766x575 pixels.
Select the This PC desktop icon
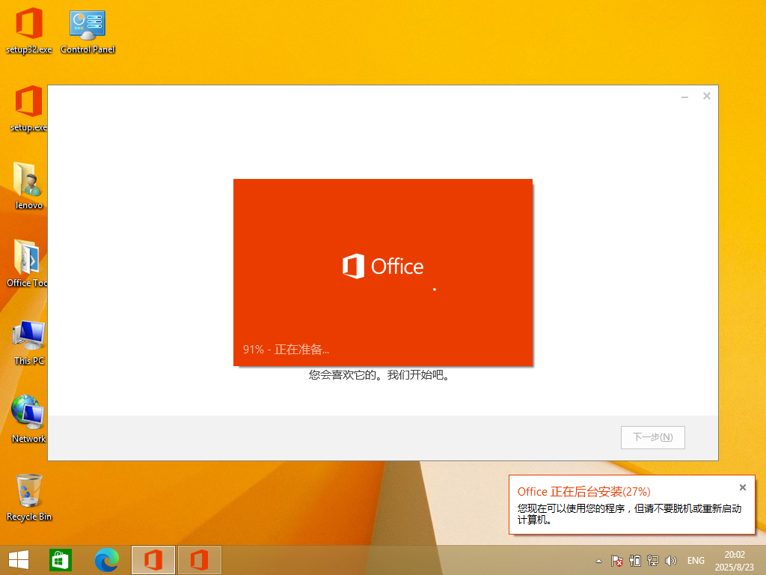[x=28, y=341]
